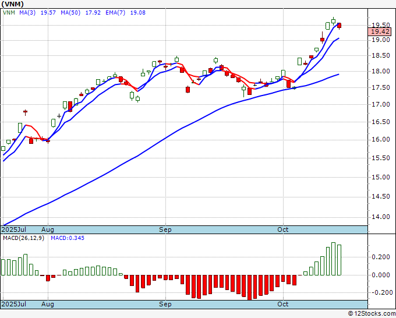This screenshot has width=396, height=318.
Task: Click the 0.200 MACD axis label
Action: pos(381,257)
